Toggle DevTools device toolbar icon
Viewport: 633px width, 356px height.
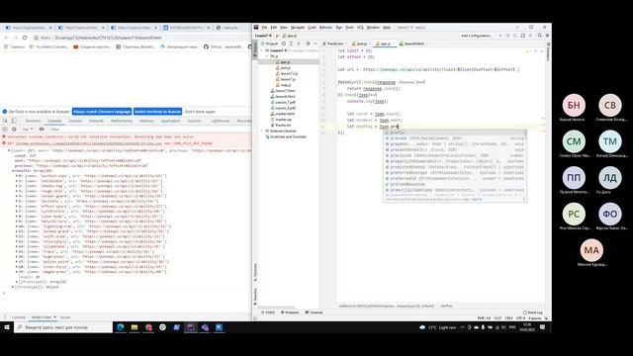click(x=13, y=121)
